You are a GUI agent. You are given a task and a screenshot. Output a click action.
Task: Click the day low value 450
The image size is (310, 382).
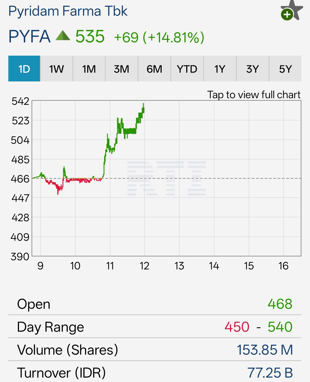(x=237, y=327)
